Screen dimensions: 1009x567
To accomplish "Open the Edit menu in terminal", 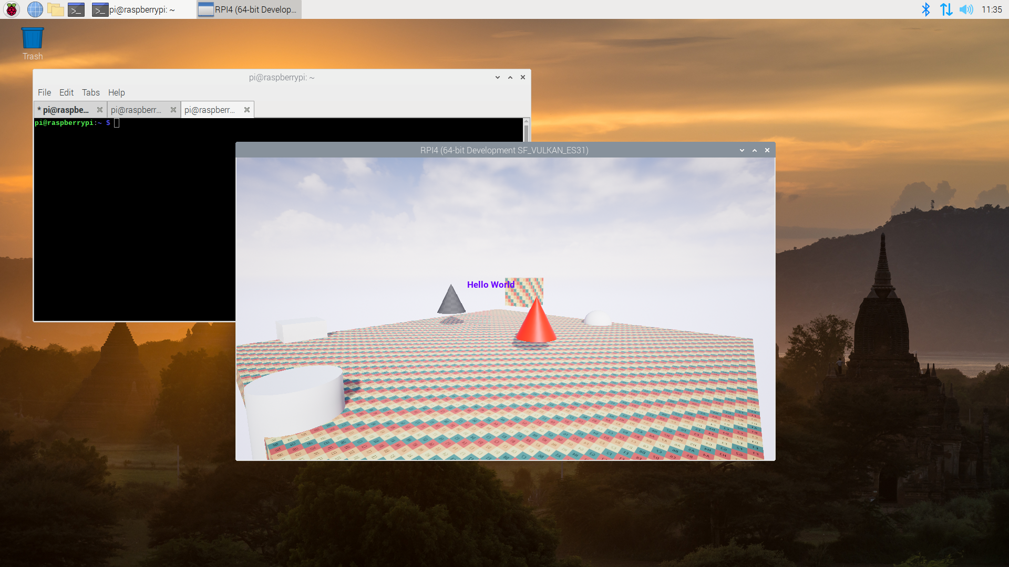I will [66, 92].
